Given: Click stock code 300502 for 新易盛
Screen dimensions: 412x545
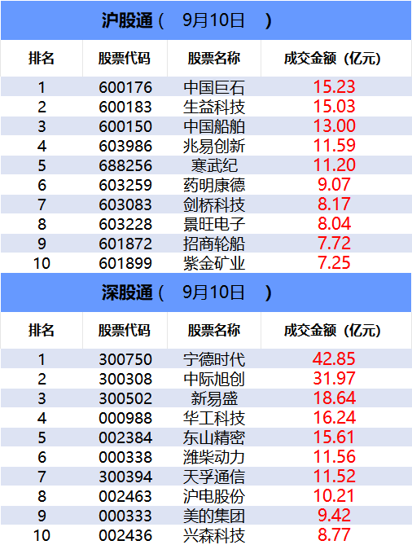Looking at the screenshot, I should 125,398.
